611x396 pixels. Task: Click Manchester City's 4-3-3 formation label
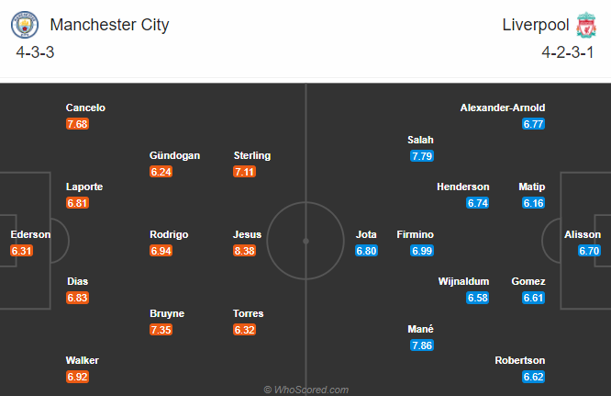(35, 52)
